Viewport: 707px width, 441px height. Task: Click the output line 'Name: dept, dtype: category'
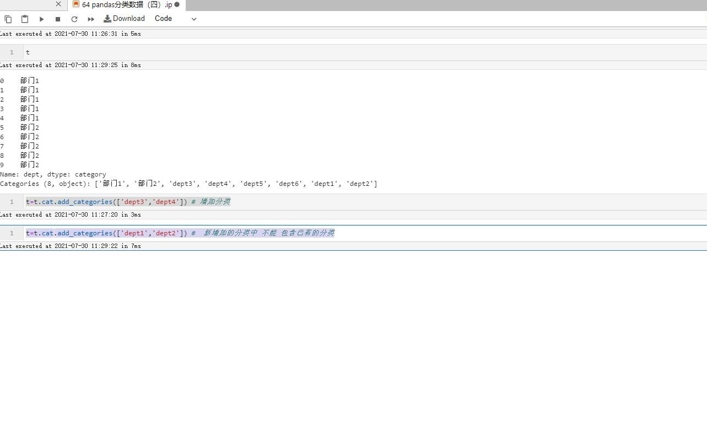tap(53, 174)
